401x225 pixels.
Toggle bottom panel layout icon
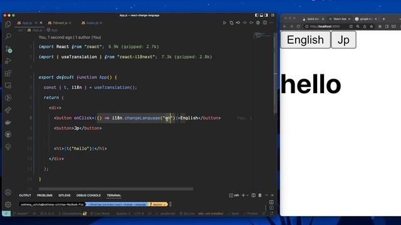tap(261, 15)
